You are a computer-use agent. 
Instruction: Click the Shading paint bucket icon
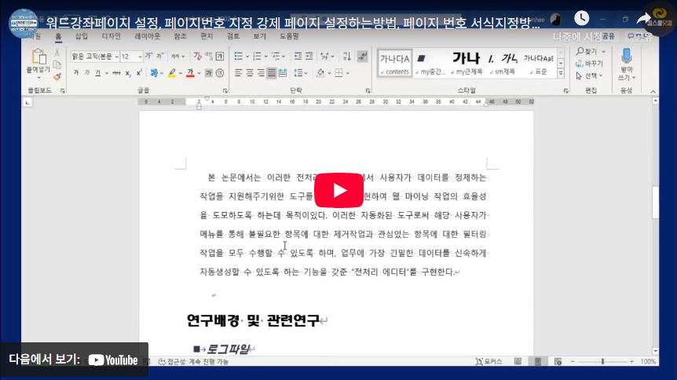point(320,73)
